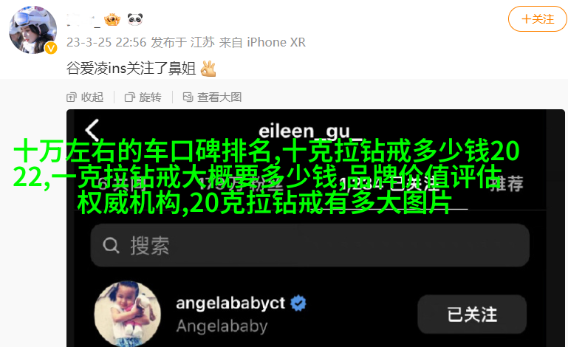Click the 搜索 search field

[x=310, y=246]
